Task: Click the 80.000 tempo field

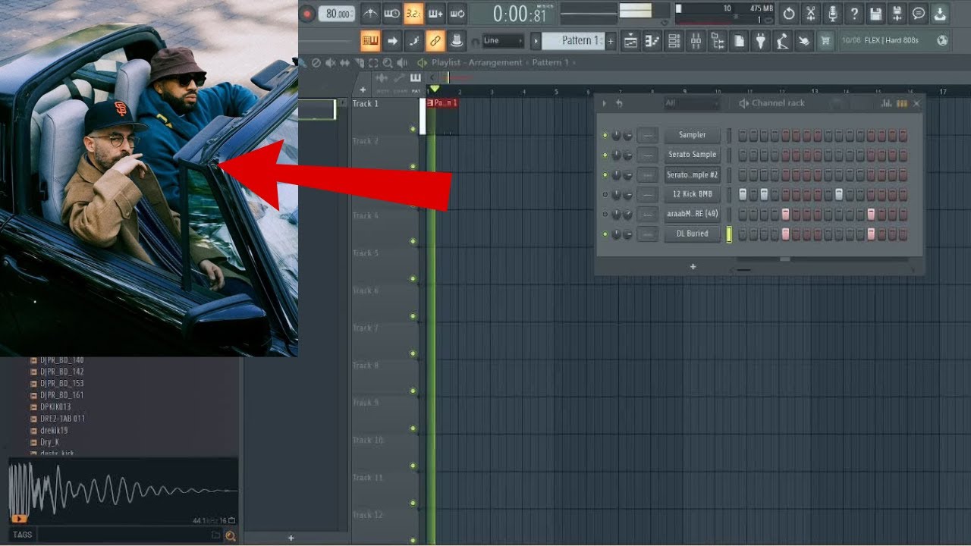Action: [337, 14]
